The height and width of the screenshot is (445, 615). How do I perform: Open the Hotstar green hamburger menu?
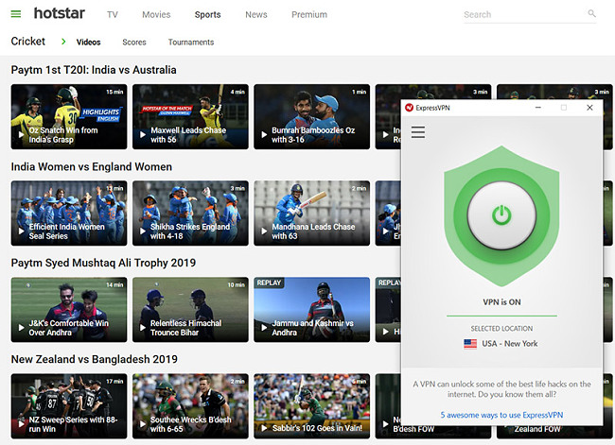[16, 14]
